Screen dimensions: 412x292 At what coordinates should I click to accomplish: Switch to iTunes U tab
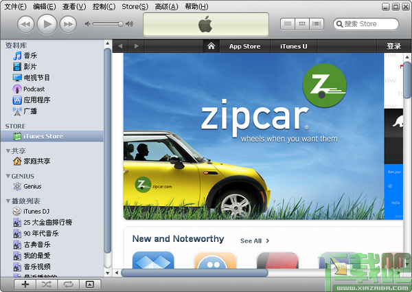(x=293, y=46)
